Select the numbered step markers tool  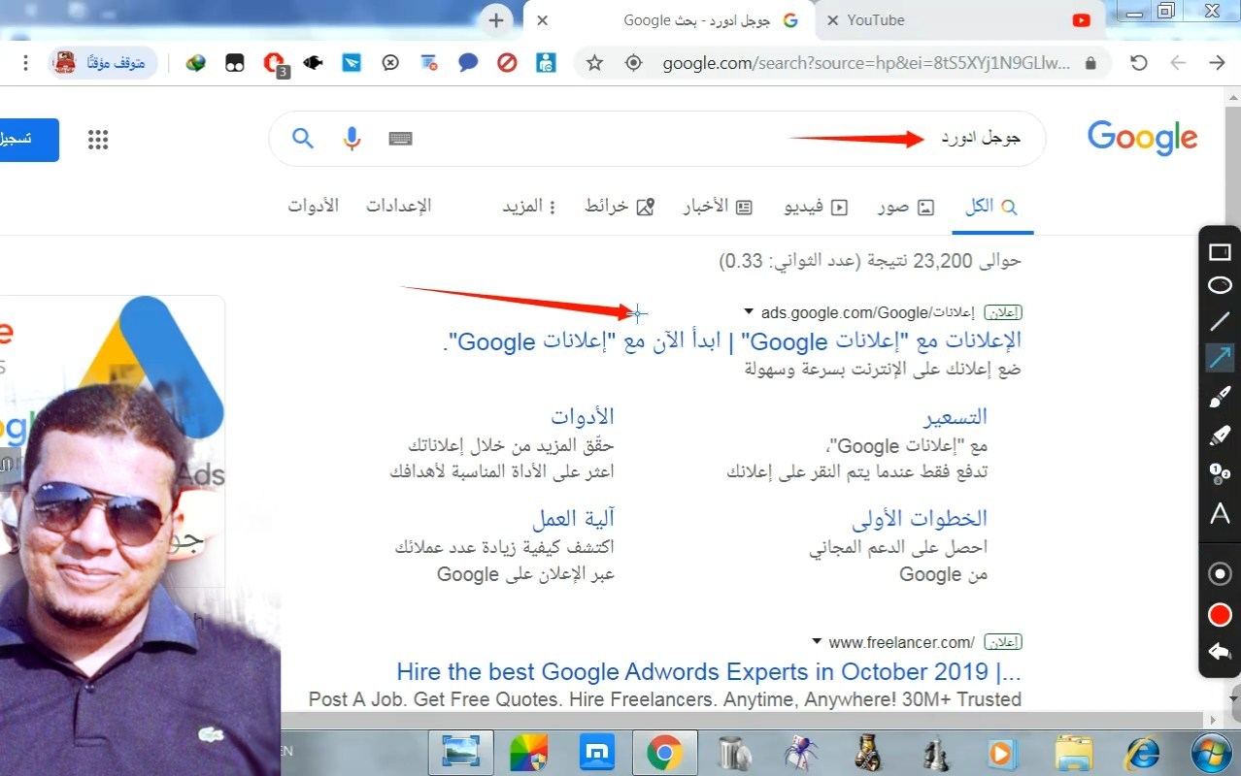(1220, 473)
